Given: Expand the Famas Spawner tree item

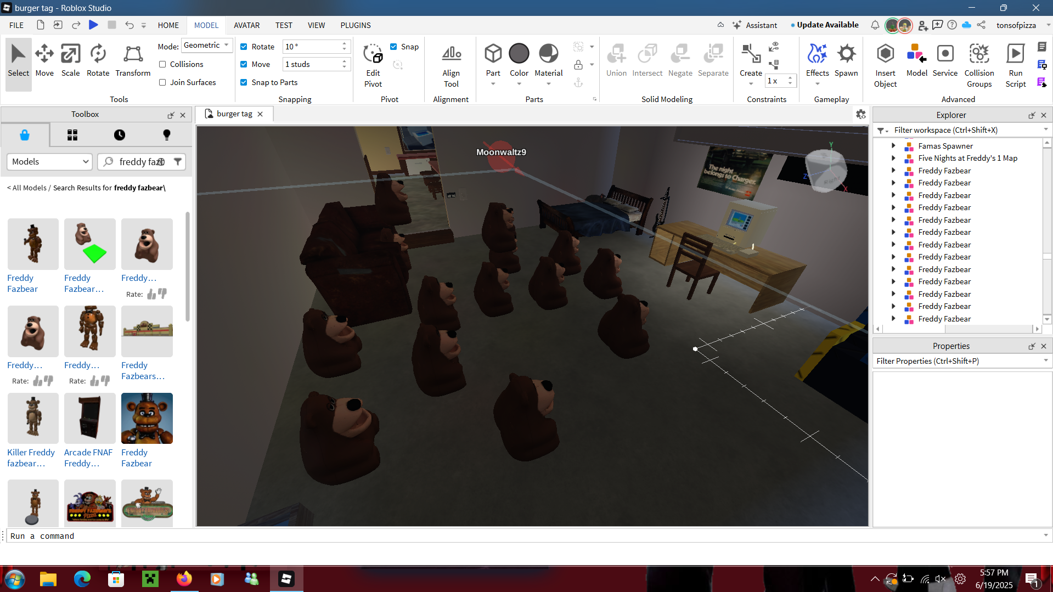Looking at the screenshot, I should [893, 145].
